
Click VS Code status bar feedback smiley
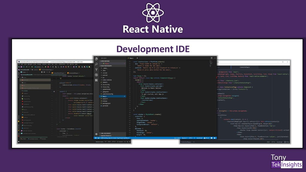(212, 138)
